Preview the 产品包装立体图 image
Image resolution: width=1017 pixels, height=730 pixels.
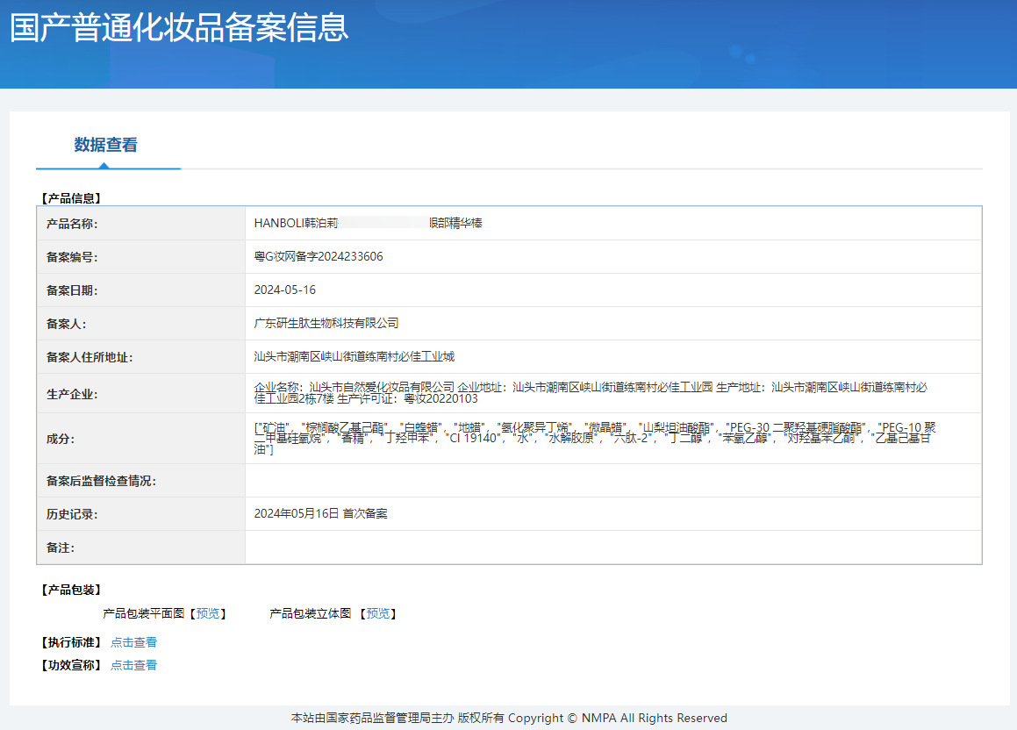[378, 613]
